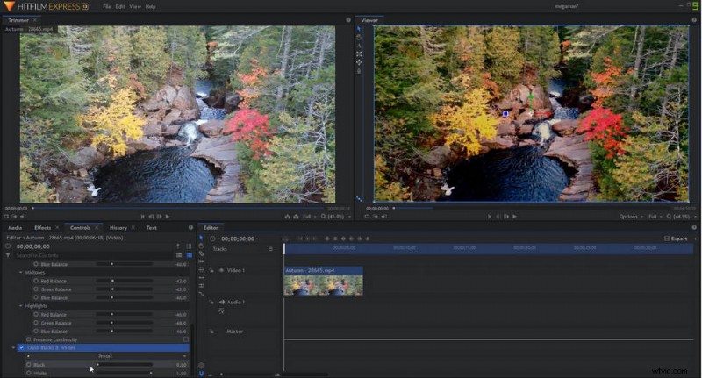The image size is (702, 378).
Task: Open the Viewer zoom percentage dropdown
Action: pos(682,217)
